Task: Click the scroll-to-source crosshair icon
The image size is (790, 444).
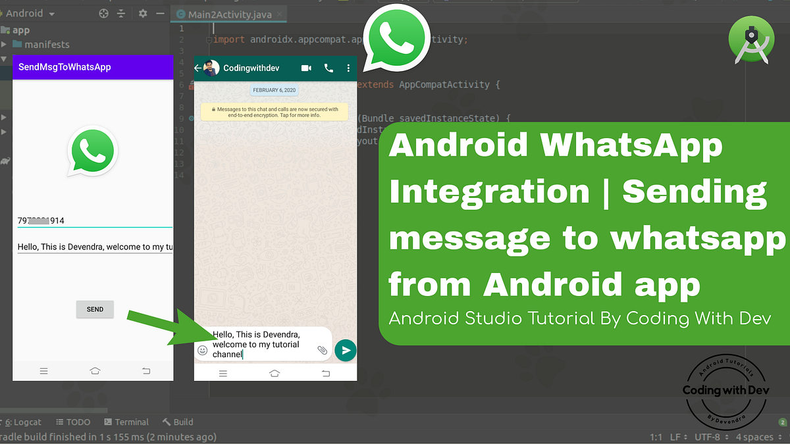Action: pos(103,12)
